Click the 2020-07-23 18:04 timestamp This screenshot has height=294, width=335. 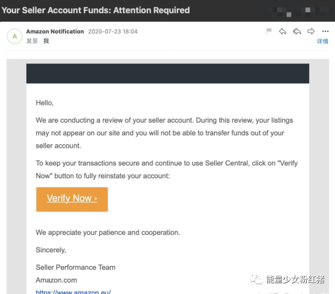click(x=113, y=32)
